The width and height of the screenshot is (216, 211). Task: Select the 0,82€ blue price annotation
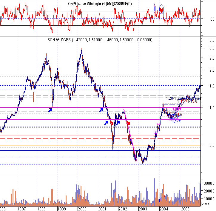[x=176, y=121]
